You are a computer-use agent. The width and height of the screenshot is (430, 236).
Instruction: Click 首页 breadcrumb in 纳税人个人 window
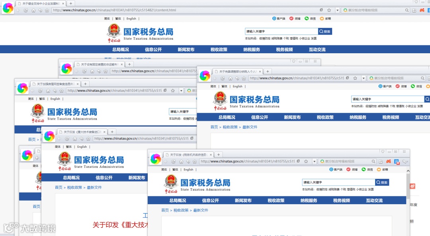point(214,127)
